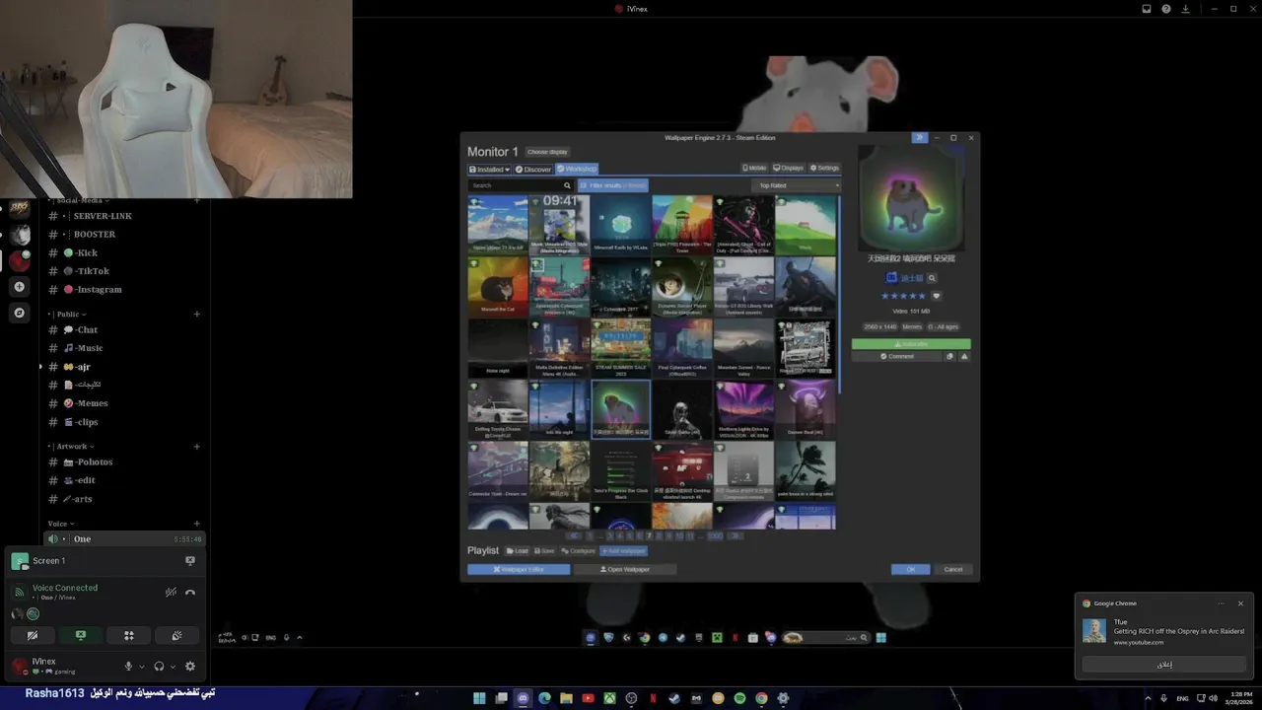Screen dimensions: 1262x710
Task: Select the Minecraft Earth wallpaper thumbnail
Action: (x=620, y=225)
